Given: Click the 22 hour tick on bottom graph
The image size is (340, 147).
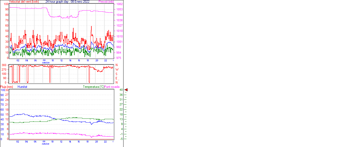Looking at the screenshot, I should [x=105, y=142].
